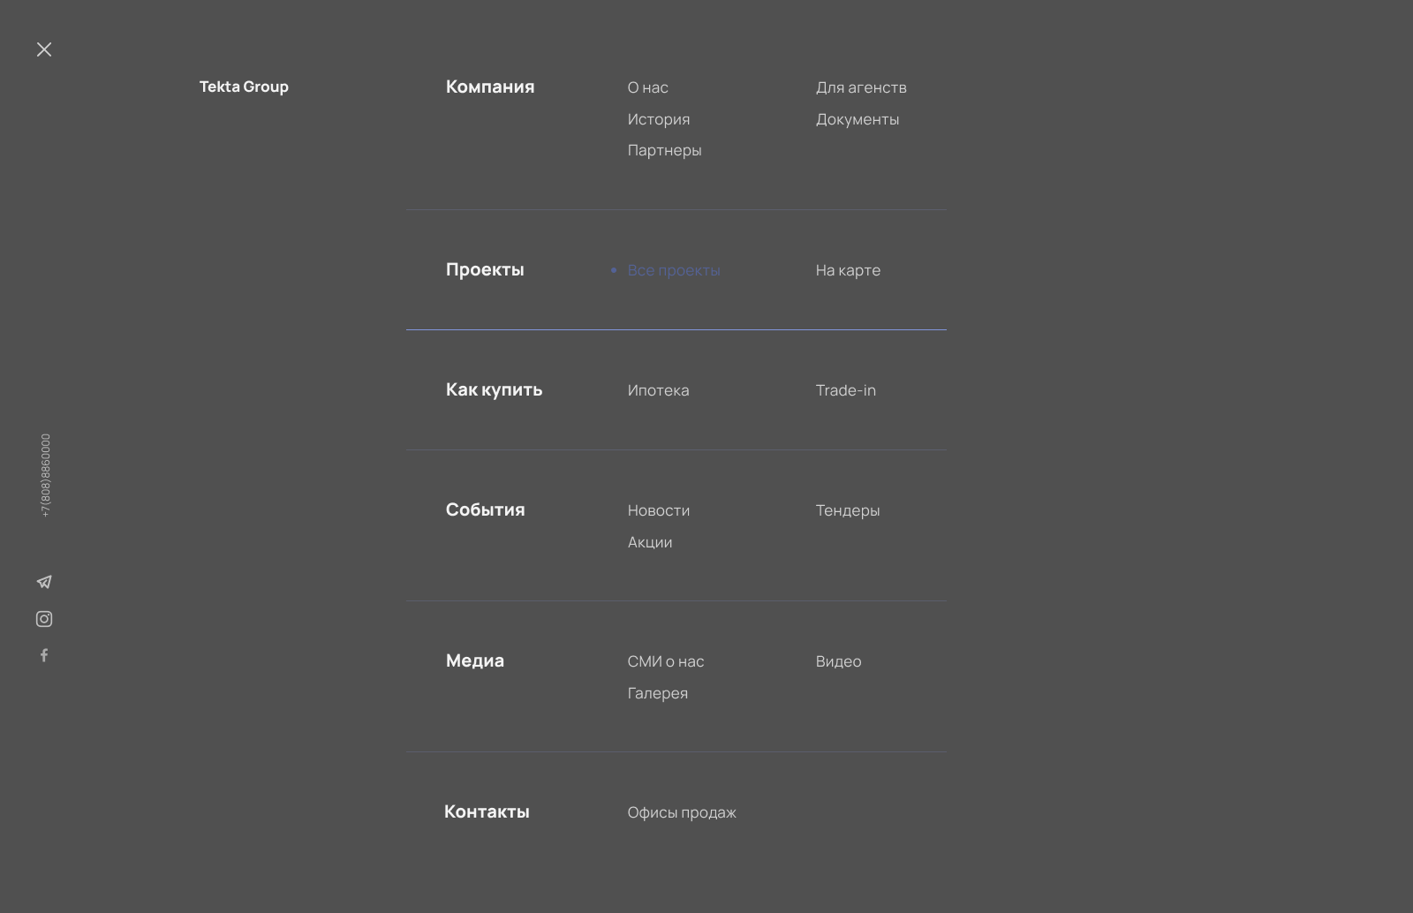This screenshot has width=1413, height=913.
Task: Close the menu with the X icon
Action: click(44, 49)
